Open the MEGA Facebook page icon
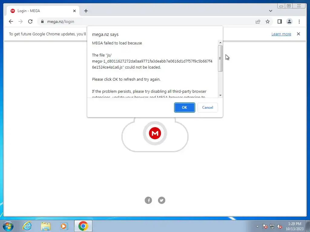The width and height of the screenshot is (310, 232). click(x=148, y=200)
